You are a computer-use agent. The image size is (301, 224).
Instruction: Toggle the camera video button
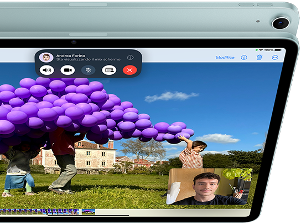click(68, 70)
